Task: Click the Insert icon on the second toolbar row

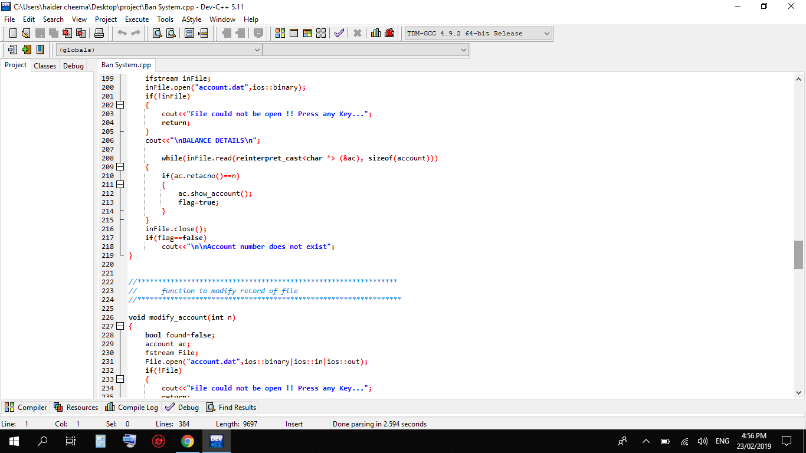Action: click(x=12, y=50)
